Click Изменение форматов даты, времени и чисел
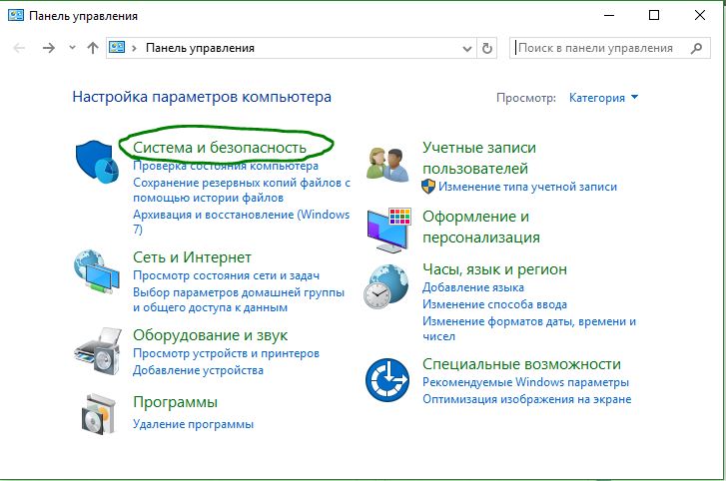Image resolution: width=726 pixels, height=481 pixels. coord(529,328)
